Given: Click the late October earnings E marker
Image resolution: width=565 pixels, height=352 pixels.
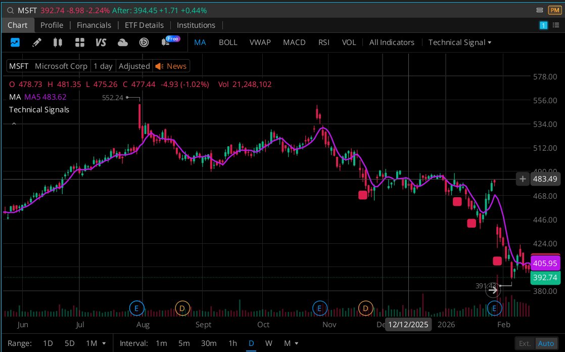Looking at the screenshot, I should point(319,309).
